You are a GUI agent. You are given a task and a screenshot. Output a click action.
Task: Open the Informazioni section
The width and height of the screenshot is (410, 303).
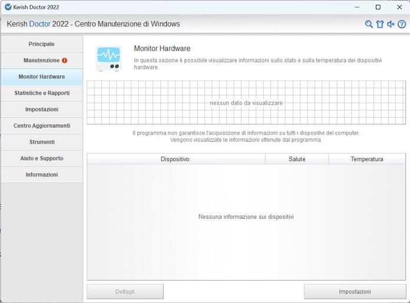click(42, 175)
